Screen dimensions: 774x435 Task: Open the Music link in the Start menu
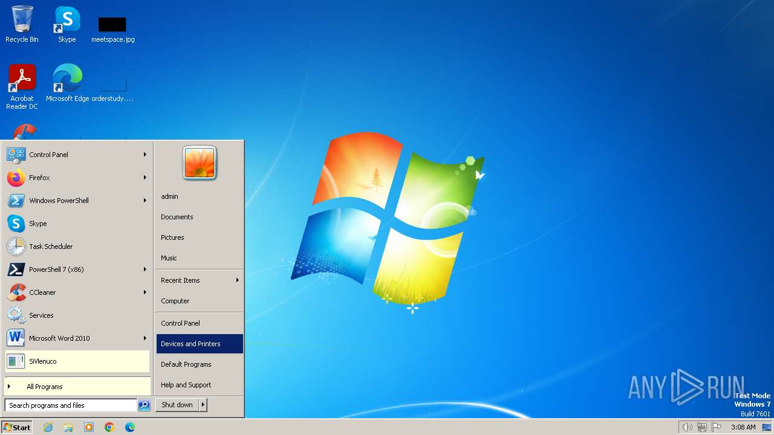200,258
